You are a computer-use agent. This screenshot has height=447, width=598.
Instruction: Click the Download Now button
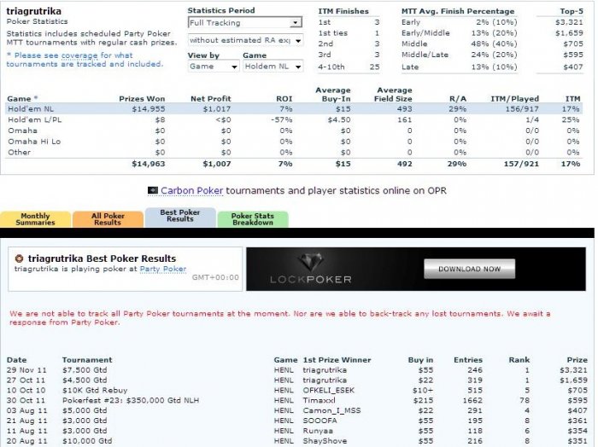[469, 269]
